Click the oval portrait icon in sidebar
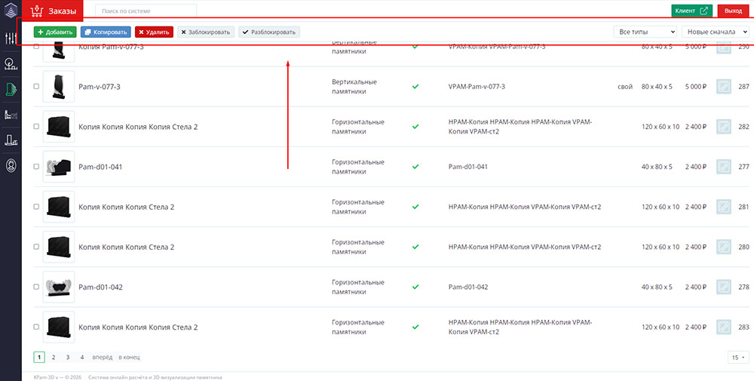Screen dimensions: 754x381 [11, 164]
